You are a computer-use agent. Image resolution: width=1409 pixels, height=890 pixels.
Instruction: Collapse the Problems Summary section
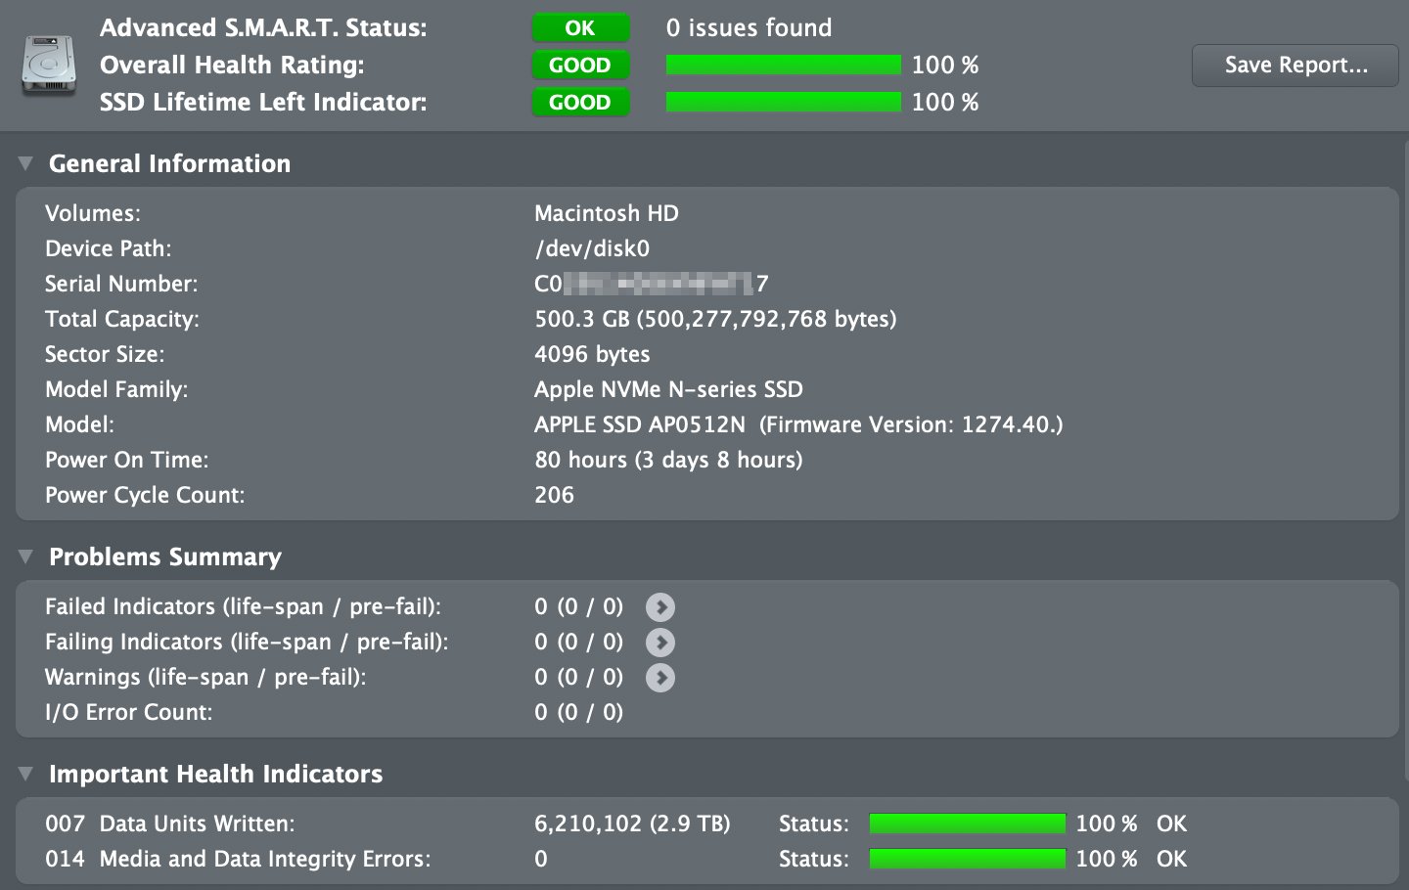coord(26,557)
